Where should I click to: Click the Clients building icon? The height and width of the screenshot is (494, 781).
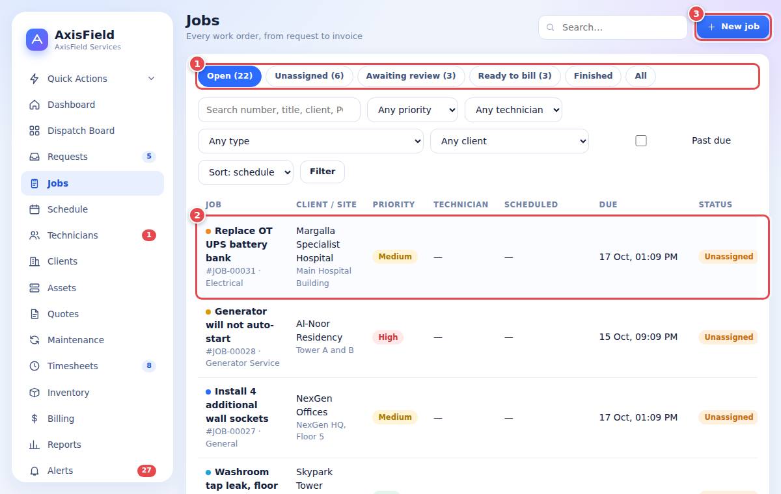[34, 261]
